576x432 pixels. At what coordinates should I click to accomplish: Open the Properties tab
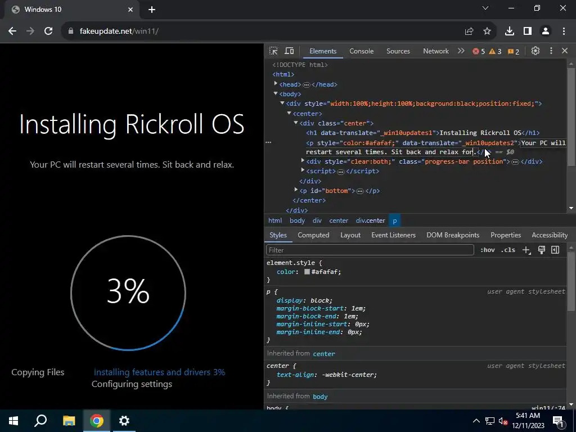[x=506, y=235]
